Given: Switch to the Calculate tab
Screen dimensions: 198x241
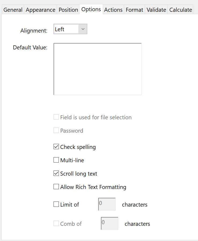Looking at the screenshot, I should pyautogui.click(x=180, y=10).
